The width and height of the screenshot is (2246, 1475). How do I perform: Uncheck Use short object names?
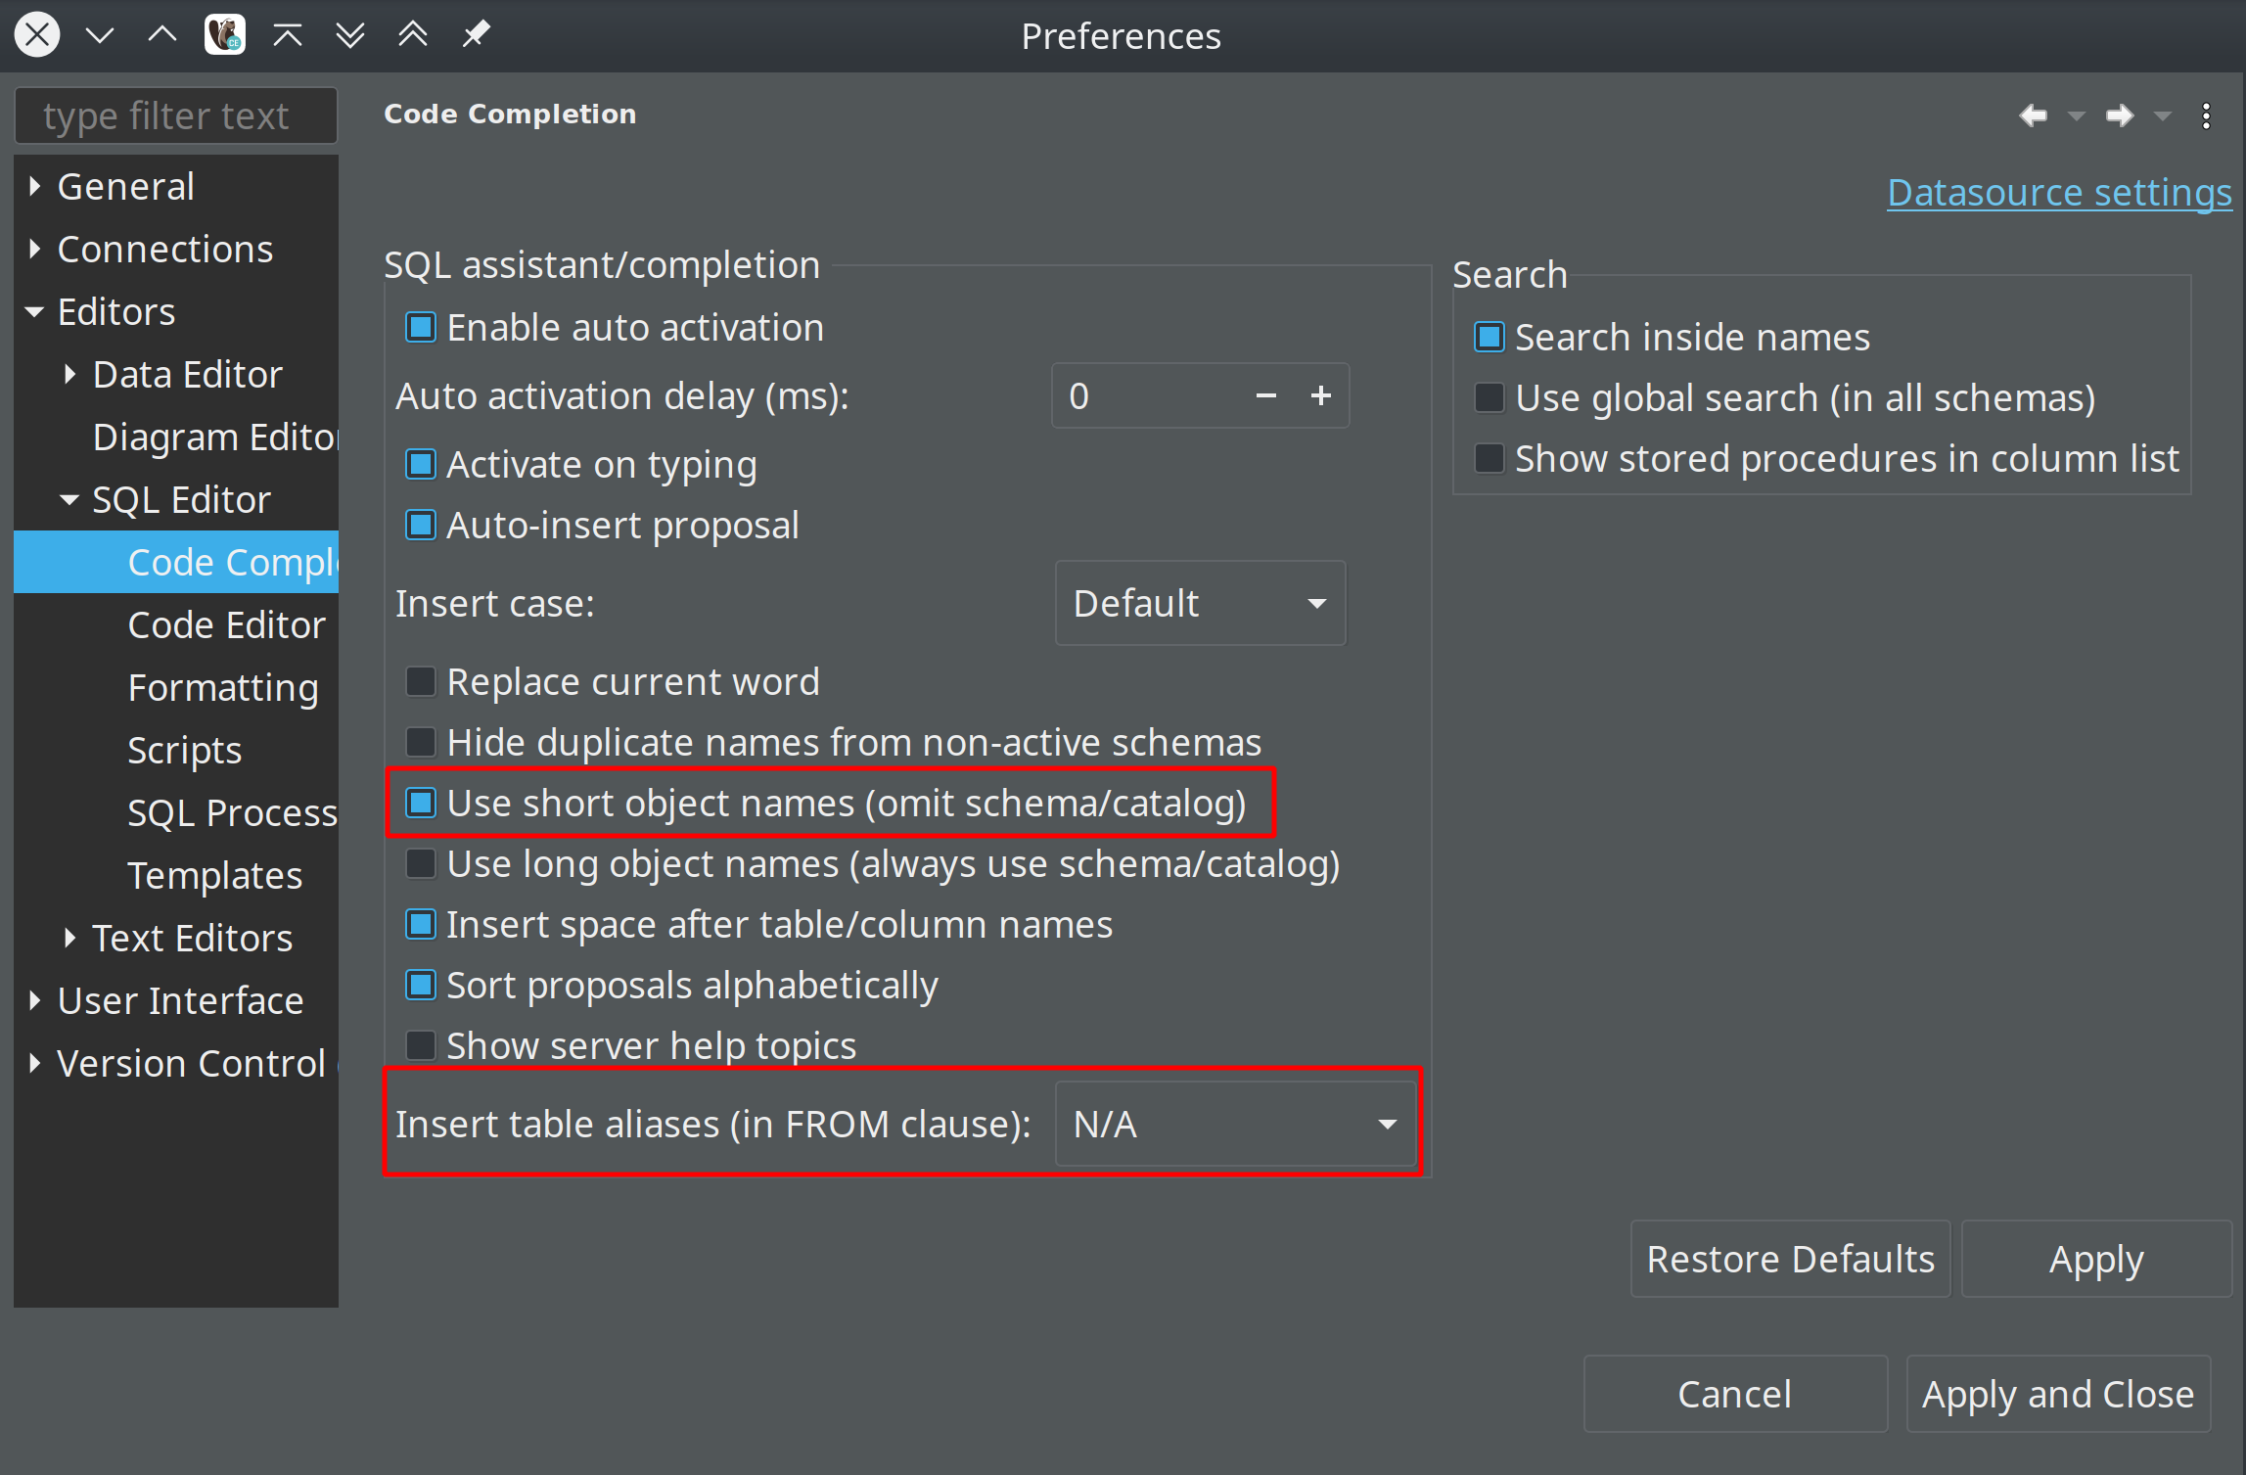(x=421, y=802)
